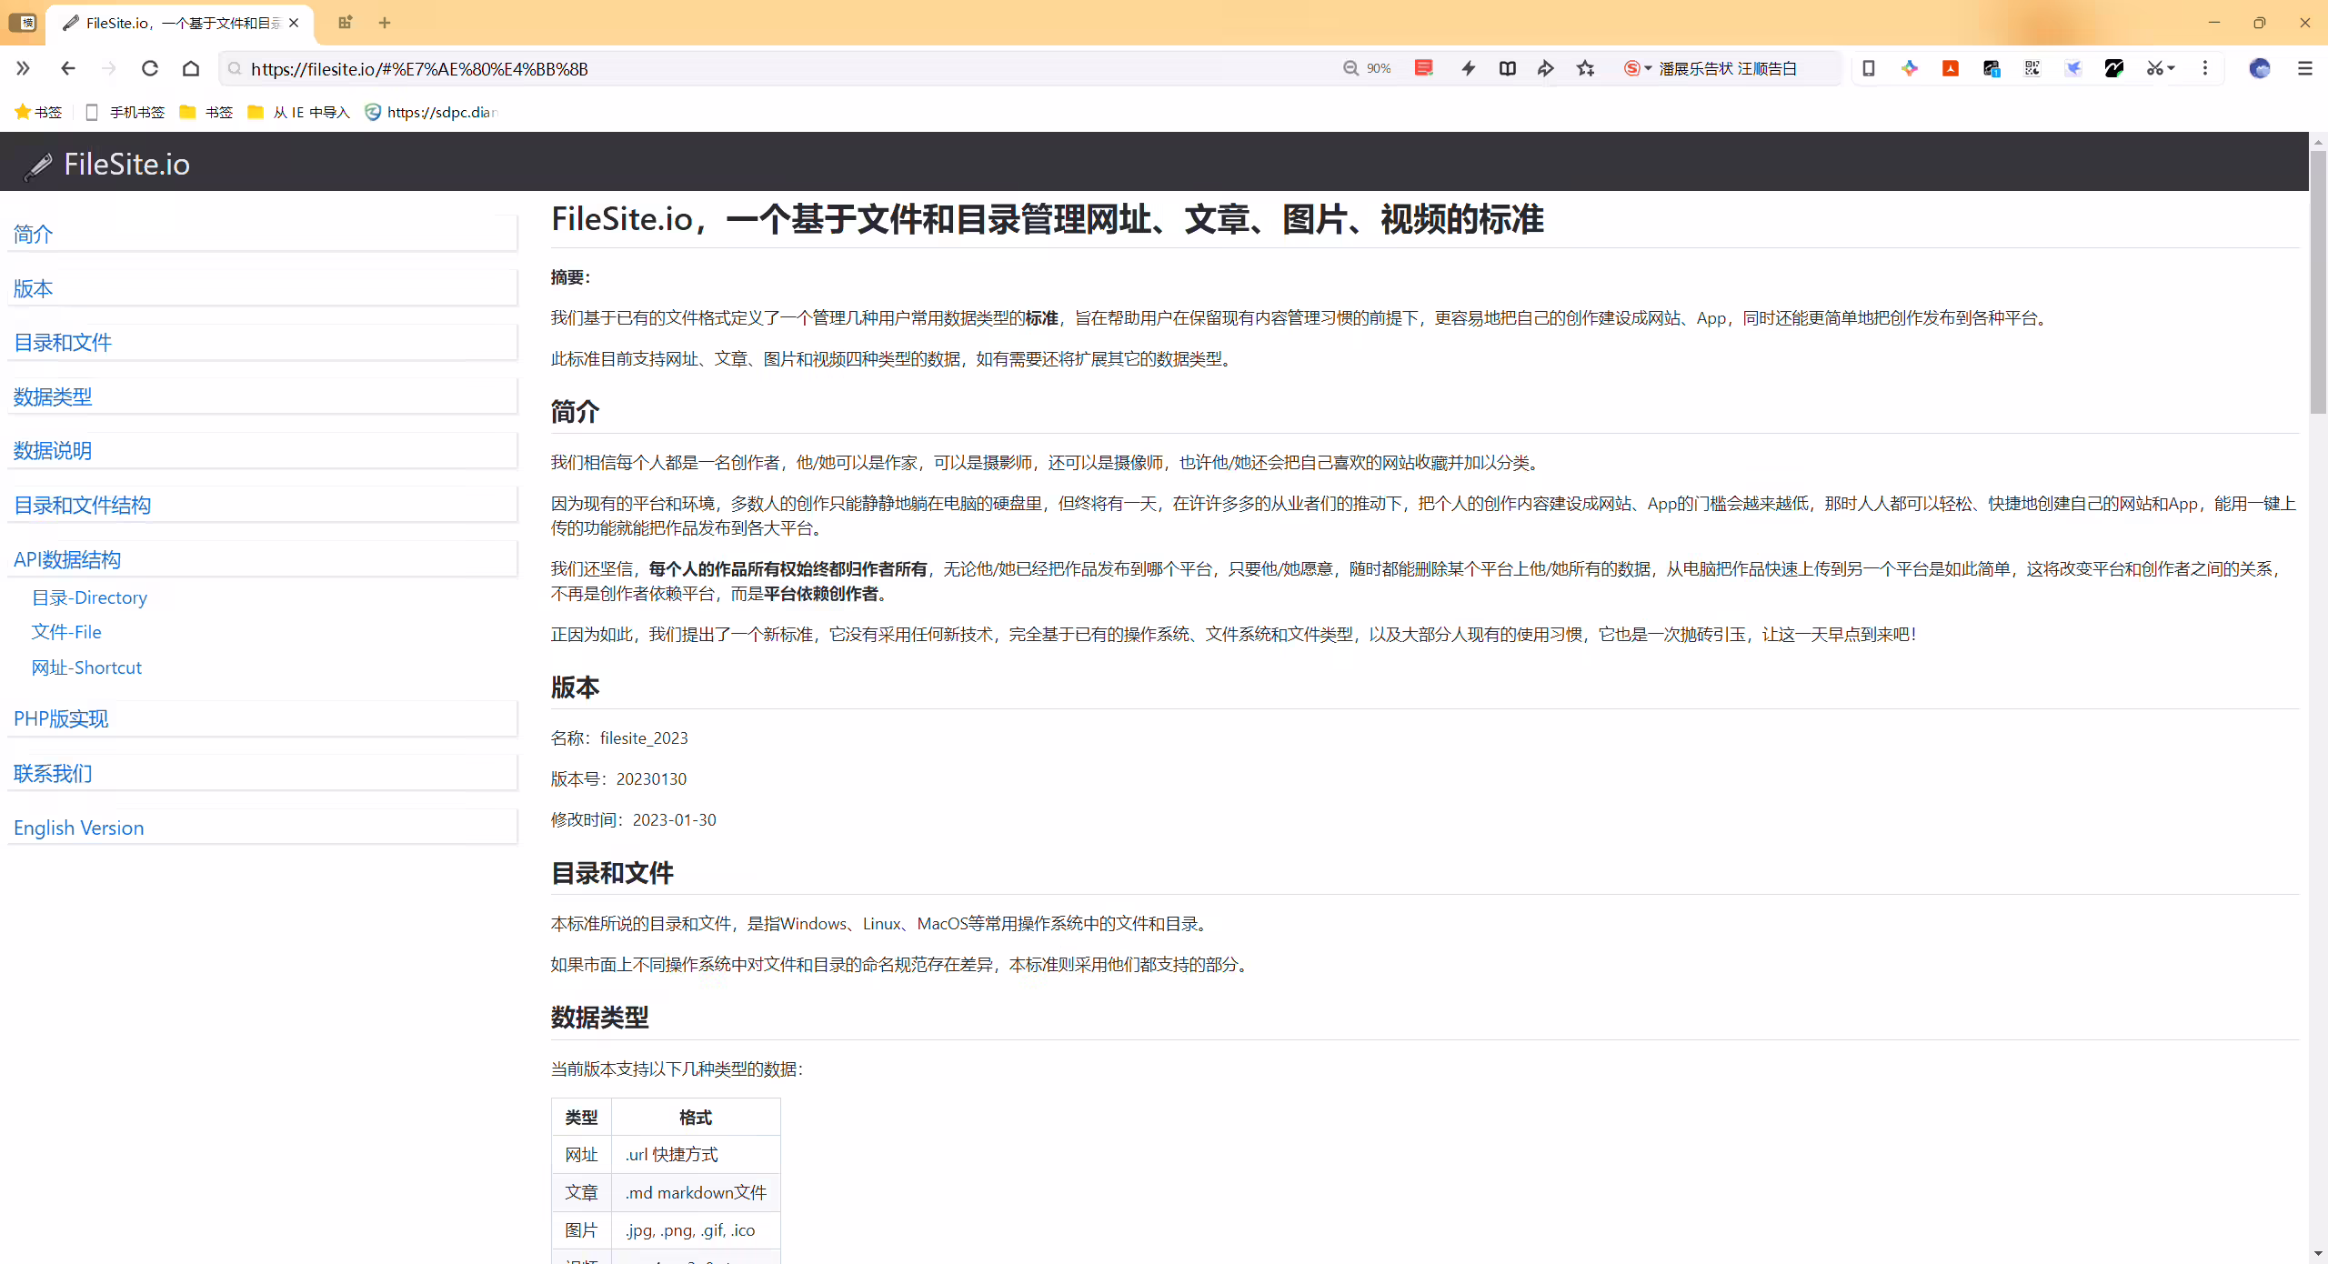The image size is (2328, 1264).
Task: Switch to the English Version page
Action: coord(79,828)
